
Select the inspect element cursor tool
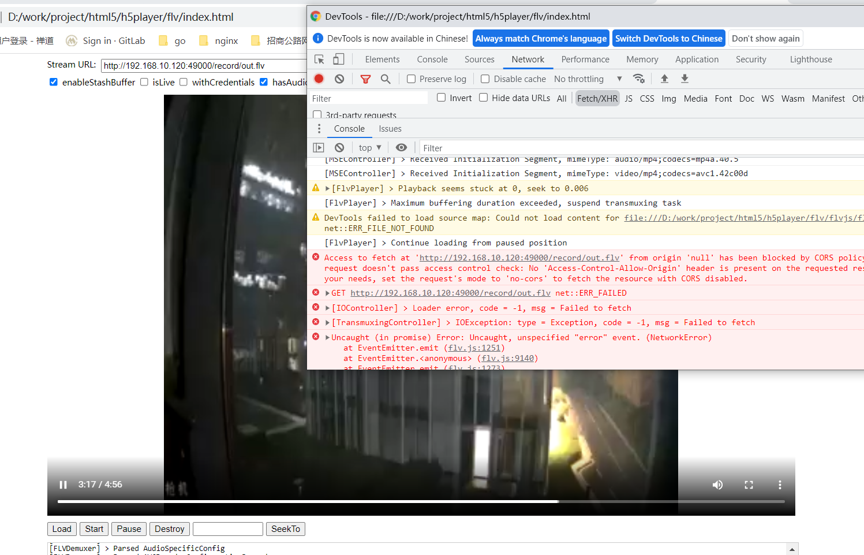tap(319, 59)
